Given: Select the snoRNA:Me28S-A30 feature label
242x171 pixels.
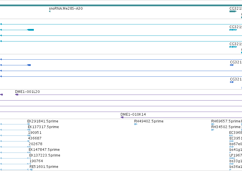Looking at the screenshot, I should [x=66, y=9].
